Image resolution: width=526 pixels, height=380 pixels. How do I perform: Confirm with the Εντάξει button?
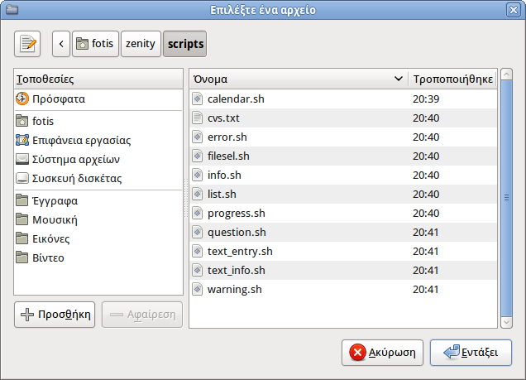[471, 352]
